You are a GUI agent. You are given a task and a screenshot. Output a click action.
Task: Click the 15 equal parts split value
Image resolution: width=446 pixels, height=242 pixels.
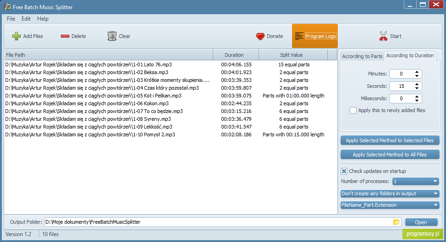[294, 65]
